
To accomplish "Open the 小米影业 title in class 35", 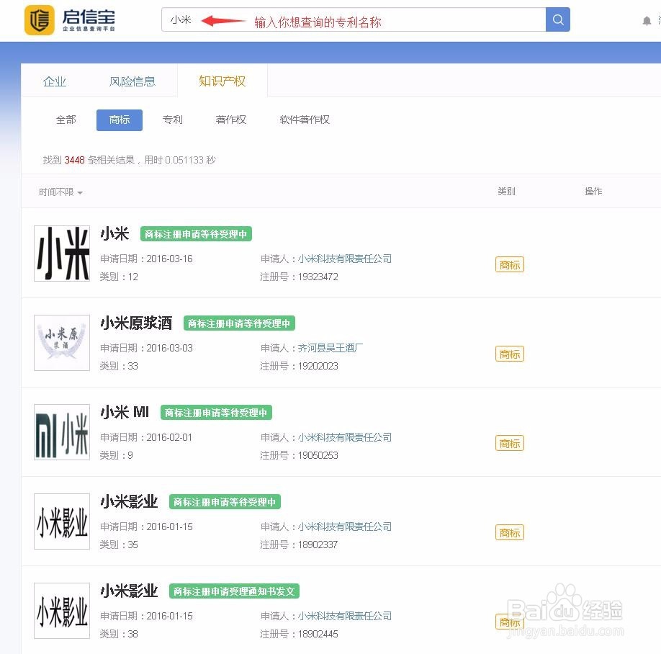I will click(129, 502).
